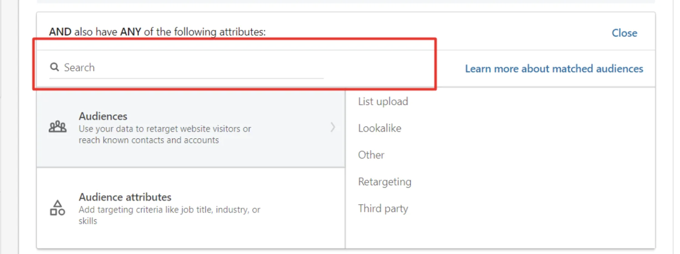The height and width of the screenshot is (254, 680).
Task: Select the List upload audience type
Action: [x=383, y=101]
